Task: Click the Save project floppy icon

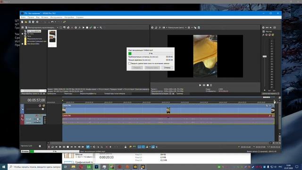Action: [30, 22]
